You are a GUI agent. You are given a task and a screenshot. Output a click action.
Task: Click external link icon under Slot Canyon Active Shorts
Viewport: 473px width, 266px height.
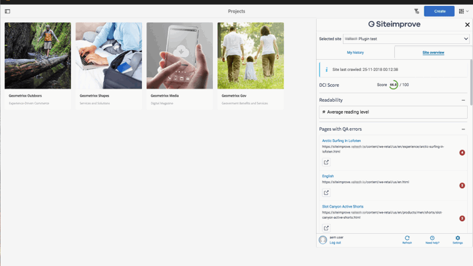click(327, 228)
